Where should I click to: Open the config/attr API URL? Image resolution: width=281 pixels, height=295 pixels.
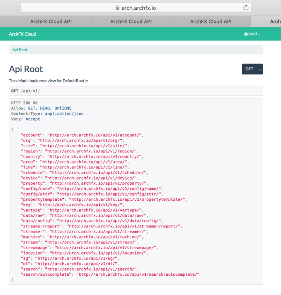click(x=109, y=194)
